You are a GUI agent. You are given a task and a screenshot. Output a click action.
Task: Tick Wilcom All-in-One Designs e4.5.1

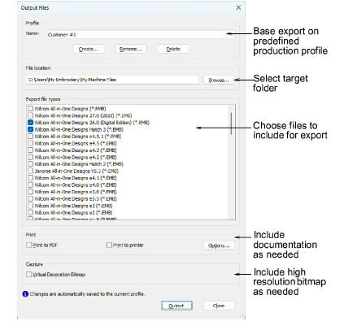point(30,137)
